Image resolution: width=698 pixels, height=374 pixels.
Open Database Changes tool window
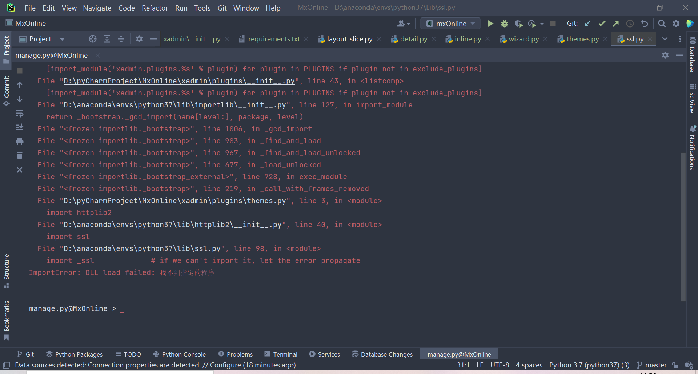pos(382,354)
